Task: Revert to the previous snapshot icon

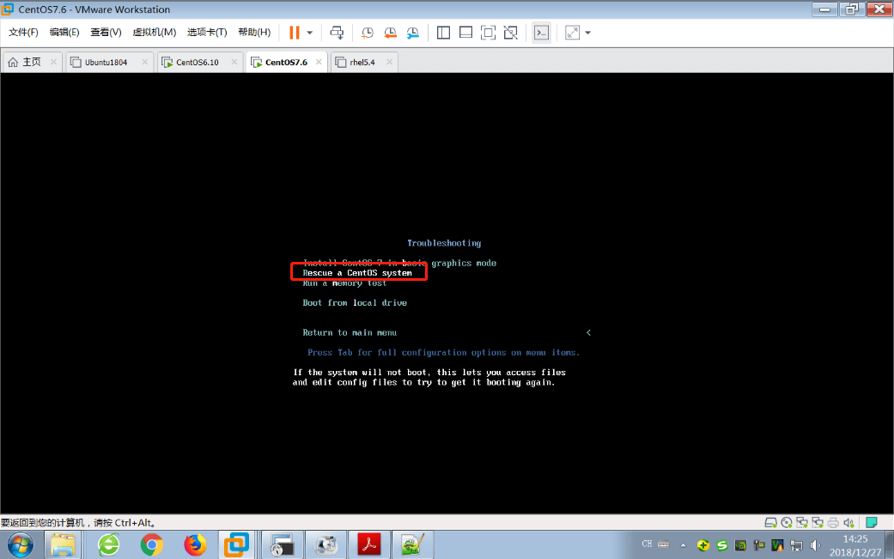Action: coord(390,33)
